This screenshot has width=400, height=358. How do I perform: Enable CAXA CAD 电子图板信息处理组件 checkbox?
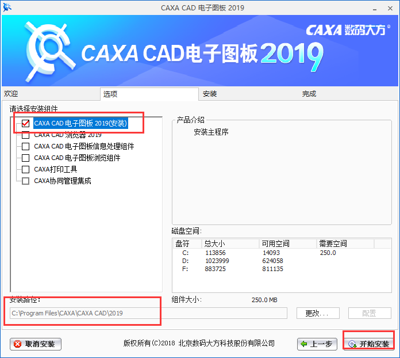[25, 146]
